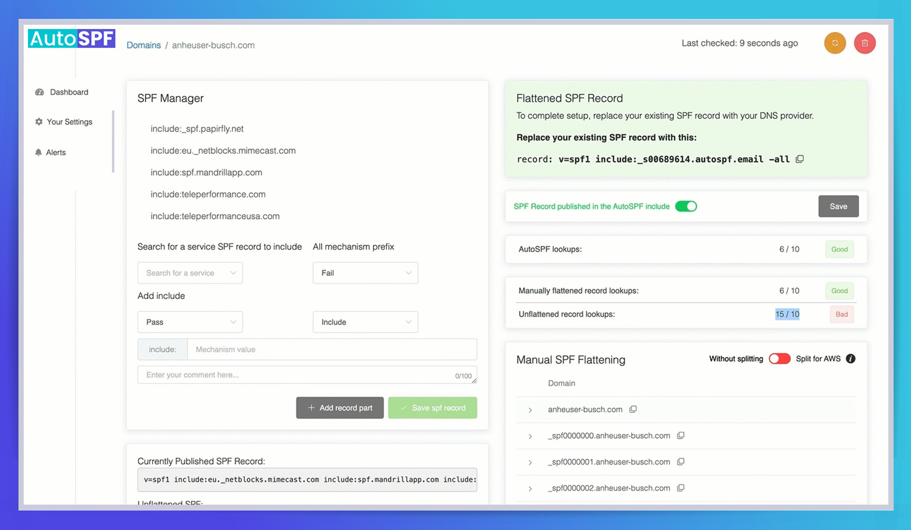Go to Alerts in the sidebar
The height and width of the screenshot is (530, 911).
[x=55, y=152]
